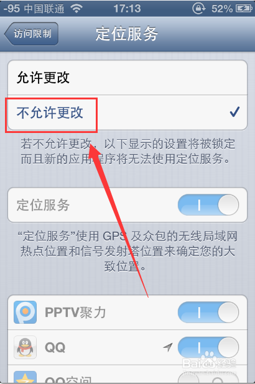Image resolution: width=255 pixels, height=384 pixels.
Task: Toggle PPTV聚力 location switch
Action: pos(208,313)
